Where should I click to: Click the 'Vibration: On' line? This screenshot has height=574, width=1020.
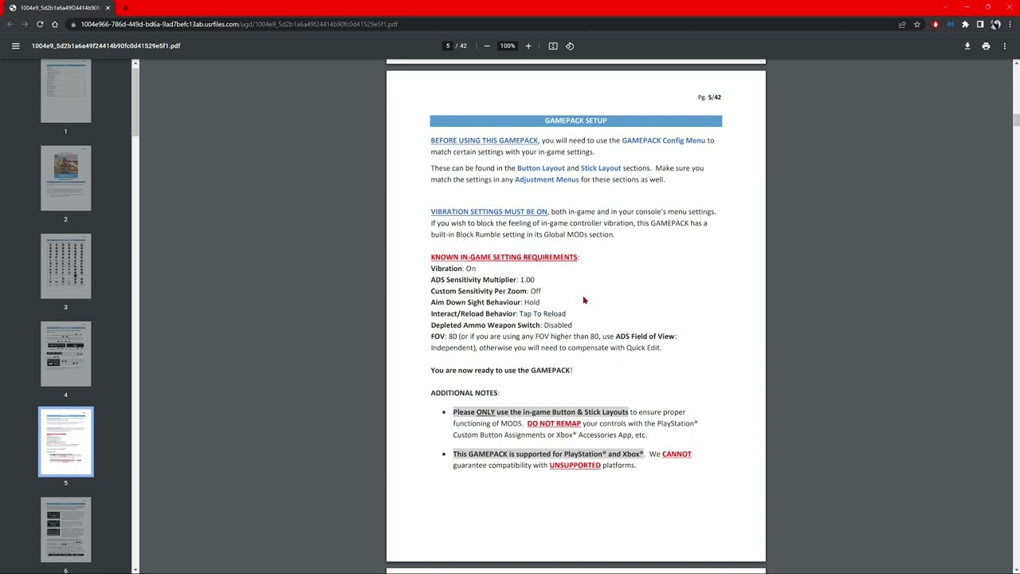[x=453, y=269]
